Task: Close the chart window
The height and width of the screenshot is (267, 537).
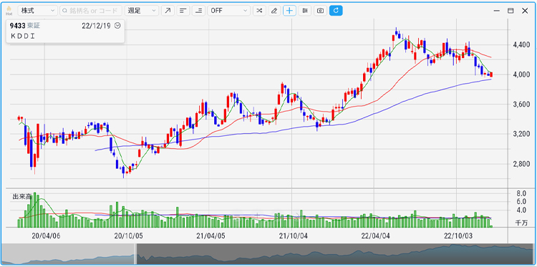Action: pos(525,11)
